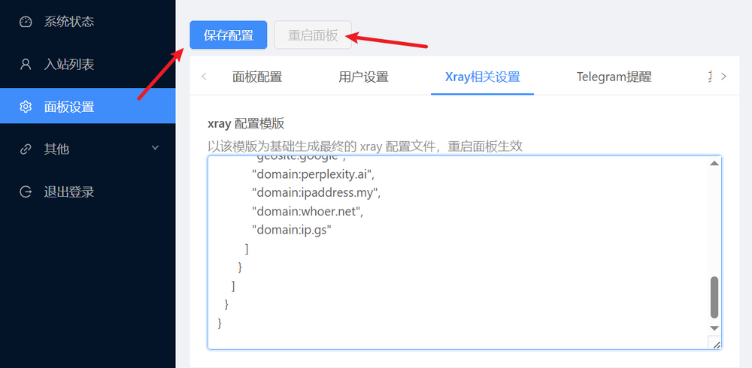The image size is (752, 368).
Task: Open 入站列表 in the sidebar
Action: [69, 65]
